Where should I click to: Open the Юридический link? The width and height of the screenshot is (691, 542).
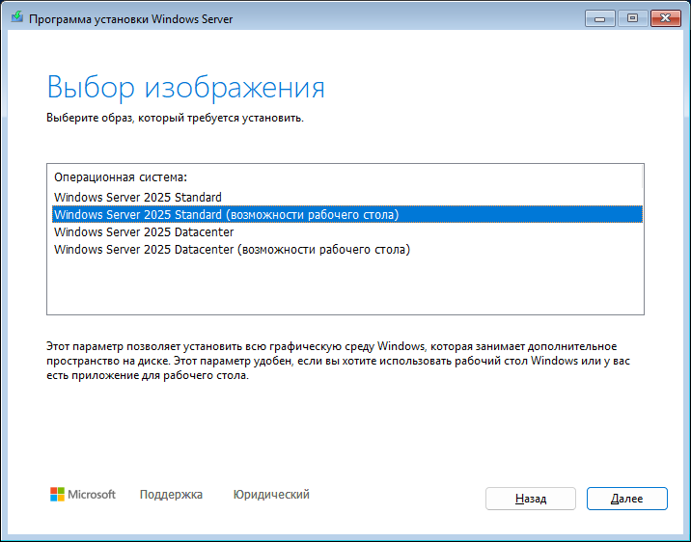click(271, 495)
